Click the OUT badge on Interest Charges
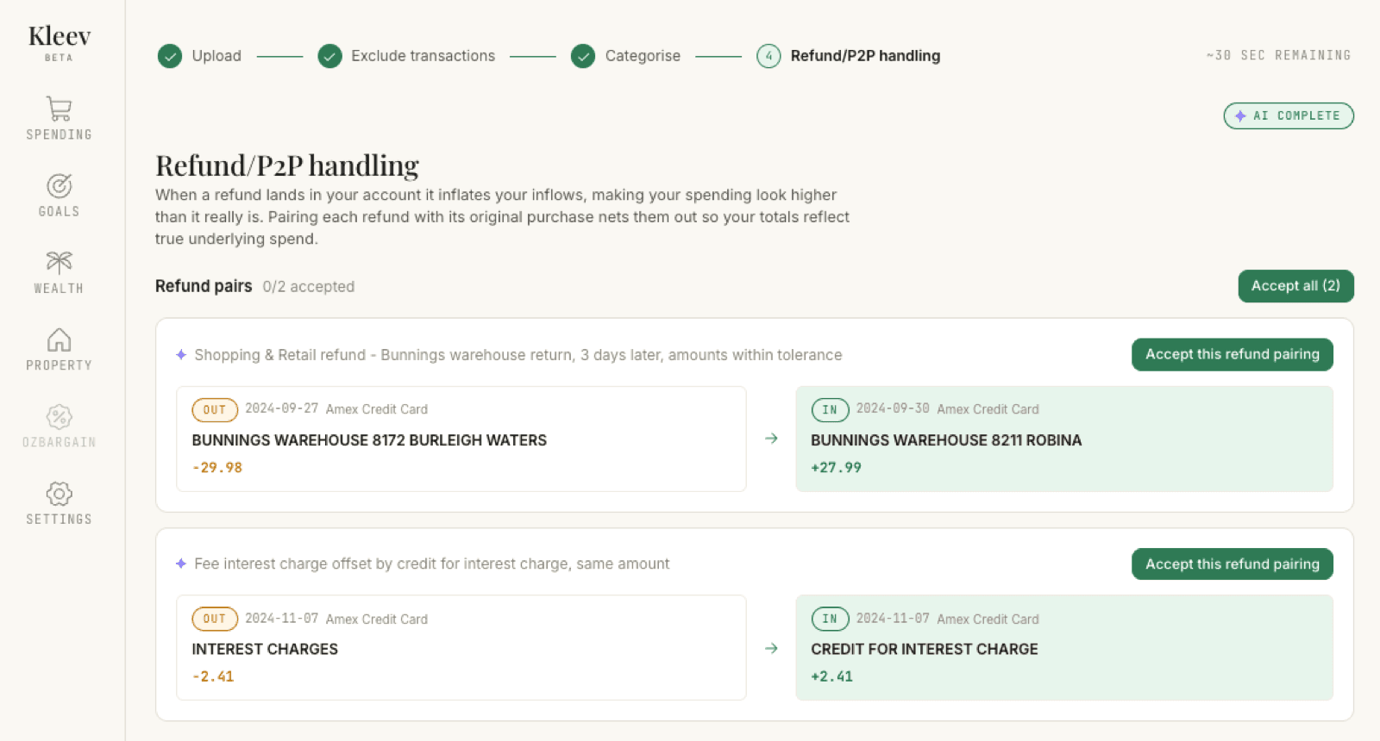This screenshot has width=1380, height=741. (x=215, y=619)
